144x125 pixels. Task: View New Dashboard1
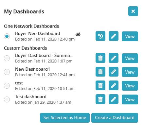pyautogui.click(x=130, y=72)
